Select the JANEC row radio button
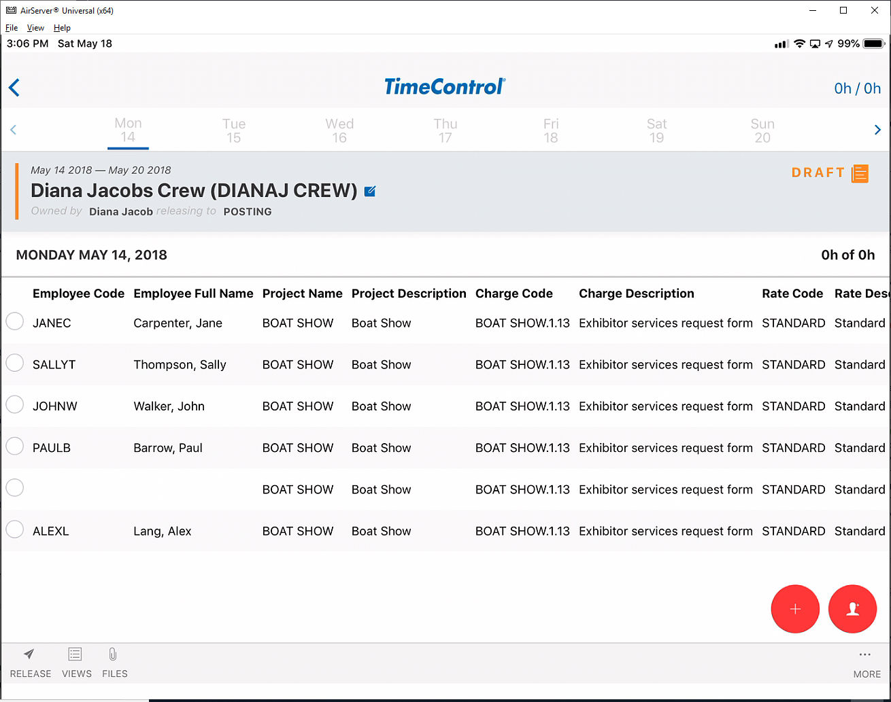This screenshot has width=891, height=702. pos(15,321)
